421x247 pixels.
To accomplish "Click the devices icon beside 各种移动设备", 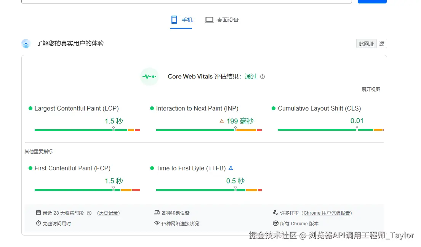I will click(x=157, y=213).
